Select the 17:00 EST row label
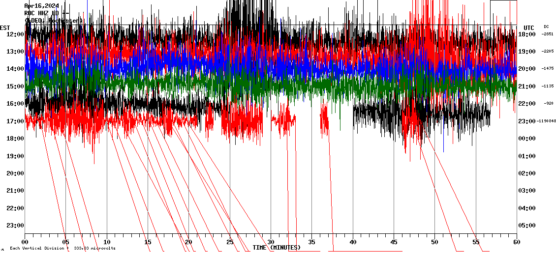The width and height of the screenshot is (556, 255). click(x=16, y=121)
